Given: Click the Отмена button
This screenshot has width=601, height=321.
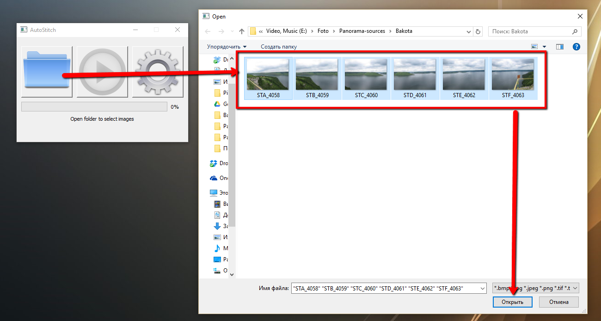Looking at the screenshot, I should tap(558, 302).
